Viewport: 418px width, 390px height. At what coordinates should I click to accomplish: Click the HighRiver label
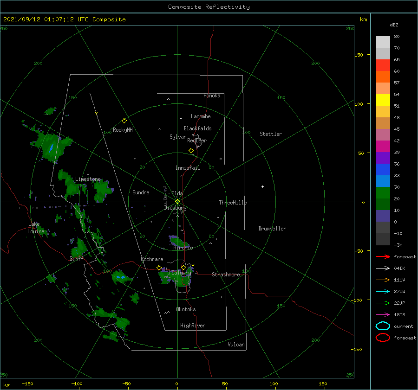click(193, 326)
